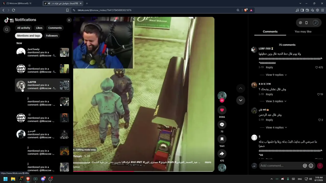Go to the previous video
The height and width of the screenshot is (183, 326).
tap(241, 88)
